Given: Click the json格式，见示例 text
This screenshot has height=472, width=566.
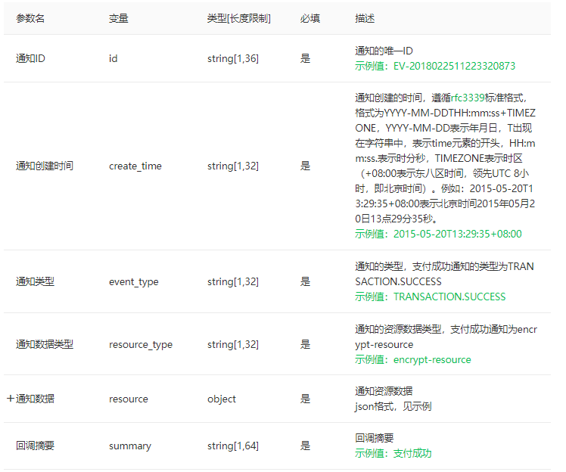Looking at the screenshot, I should pyautogui.click(x=393, y=407).
